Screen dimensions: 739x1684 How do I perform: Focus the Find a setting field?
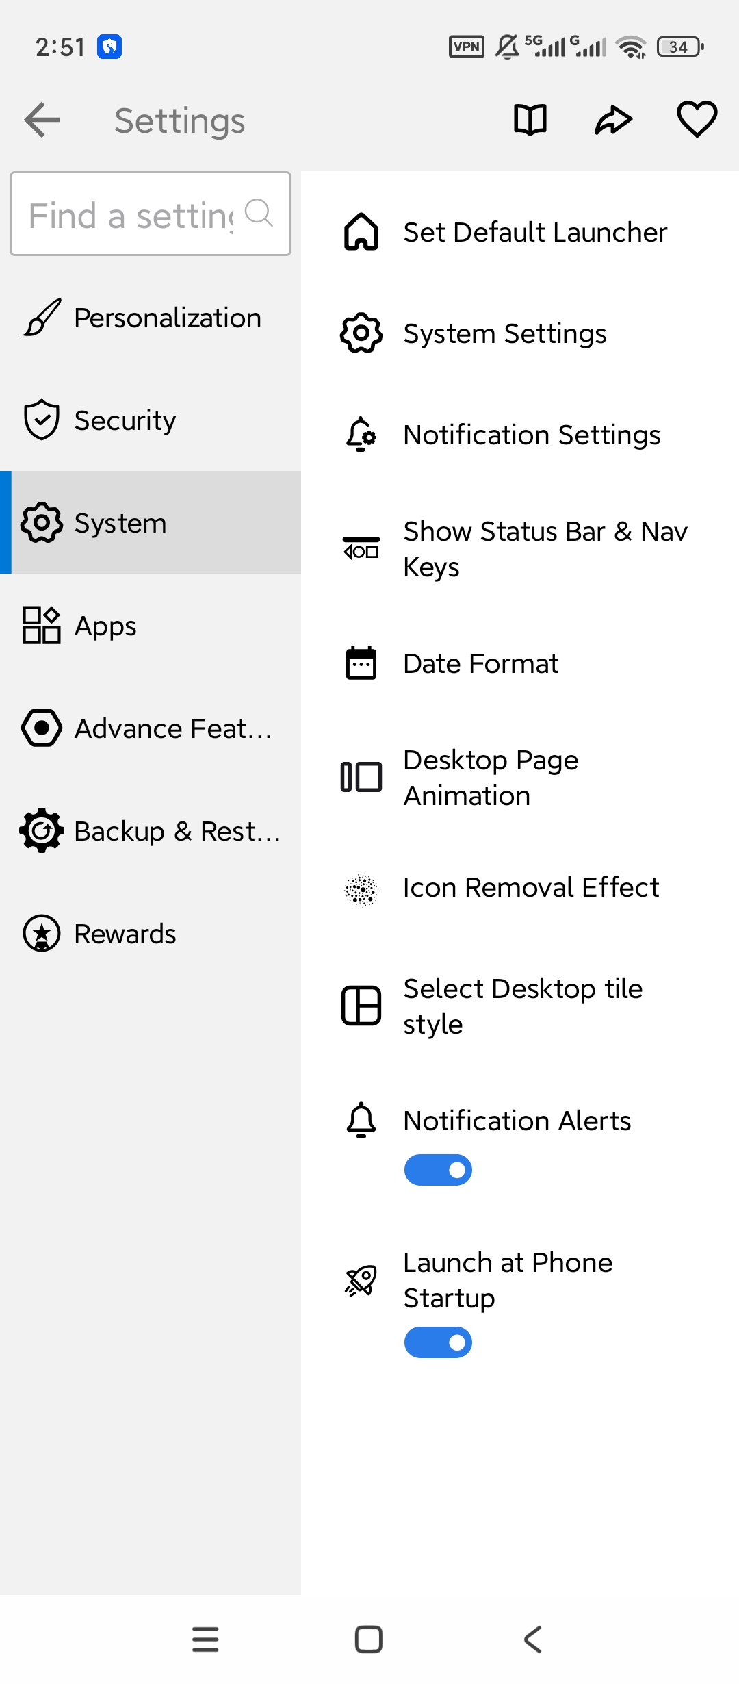point(151,214)
